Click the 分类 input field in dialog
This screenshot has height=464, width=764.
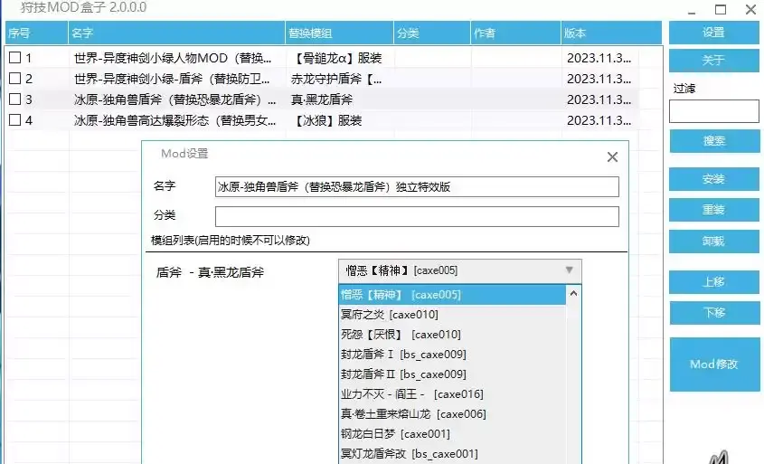pos(417,216)
